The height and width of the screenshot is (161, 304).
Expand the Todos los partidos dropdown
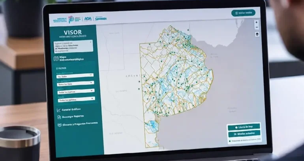pos(76,99)
